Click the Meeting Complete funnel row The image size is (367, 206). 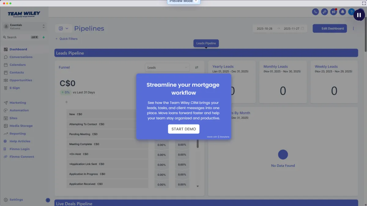pos(107,144)
